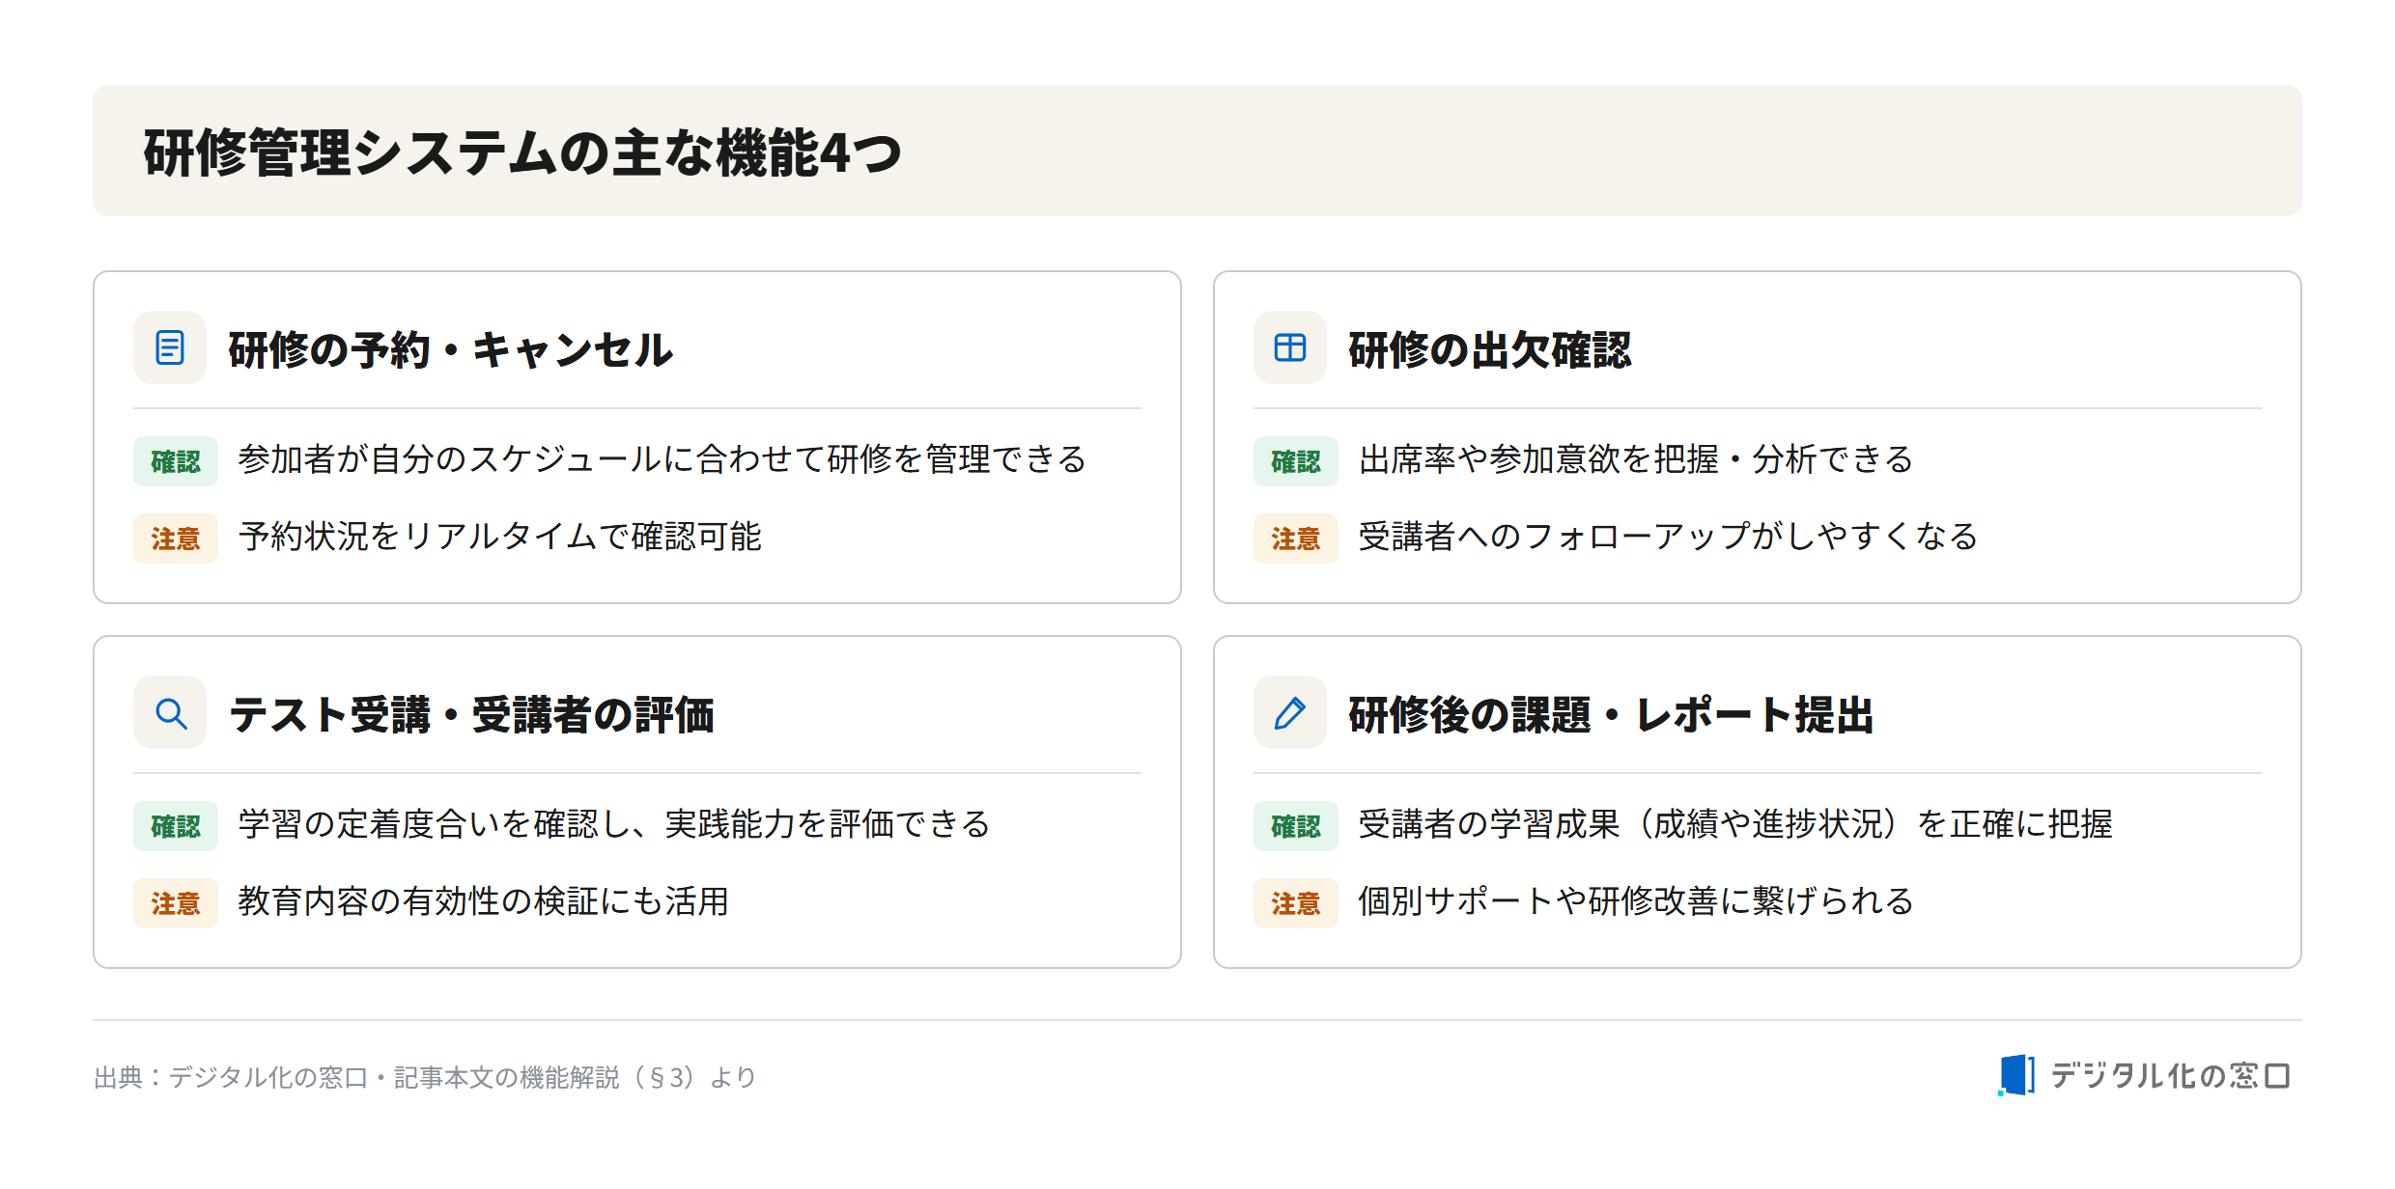The height and width of the screenshot is (1189, 2395).
Task: Click the table grid icon beside 研修の出欠確認
Action: click(1290, 347)
